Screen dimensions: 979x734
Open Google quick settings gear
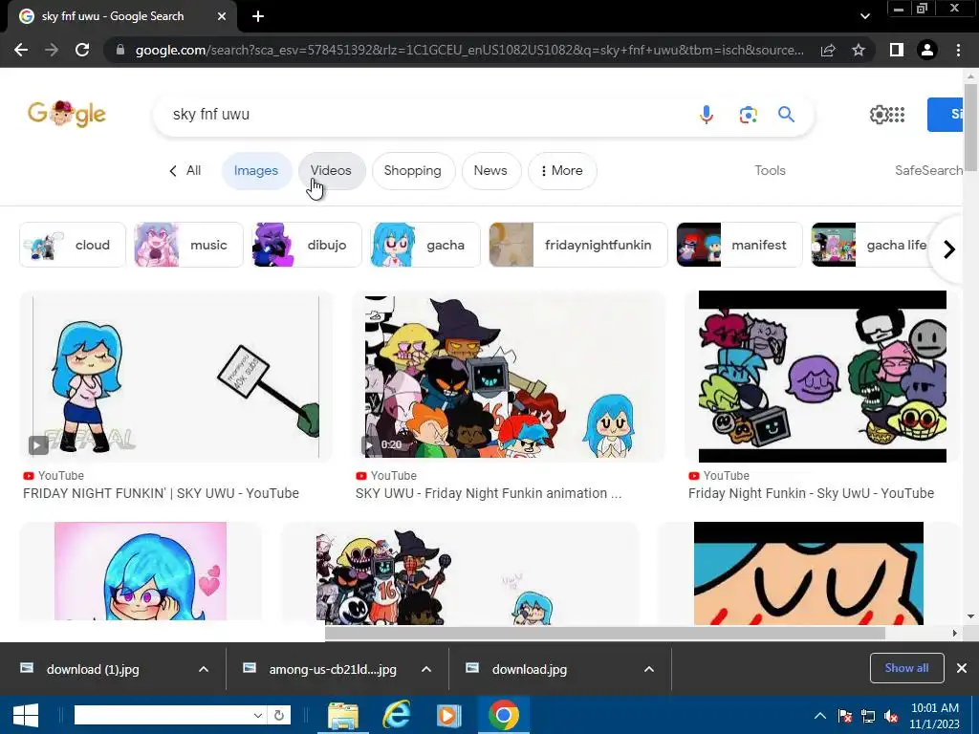879,115
